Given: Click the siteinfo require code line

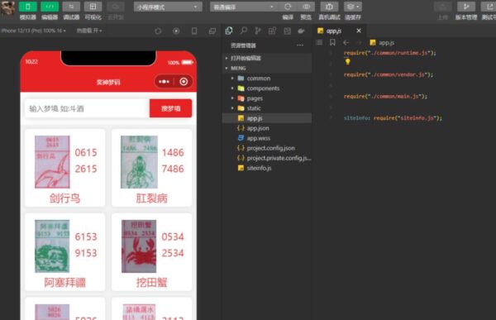Looking at the screenshot, I should pyautogui.click(x=393, y=118).
